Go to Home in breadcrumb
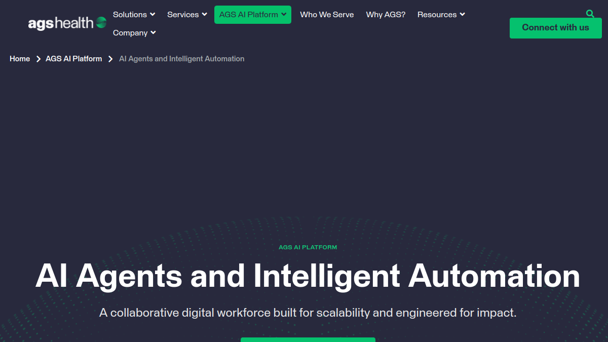The height and width of the screenshot is (342, 608). pos(20,59)
